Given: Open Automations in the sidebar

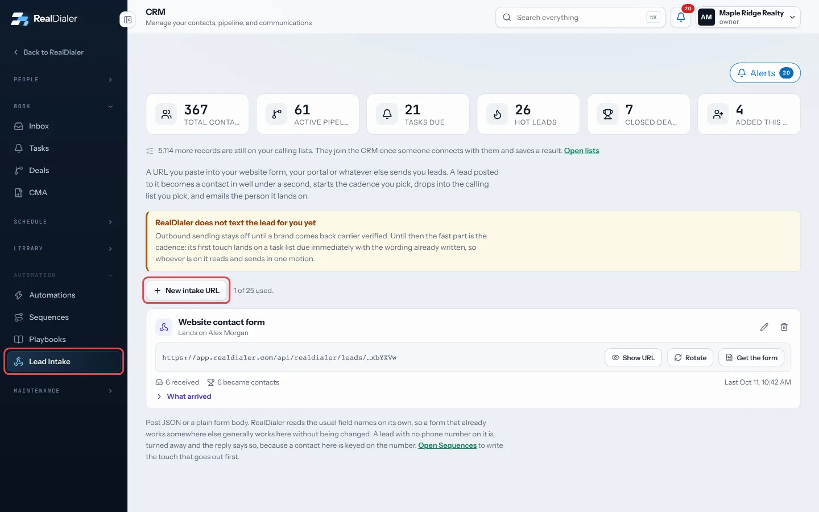Looking at the screenshot, I should tap(63, 295).
